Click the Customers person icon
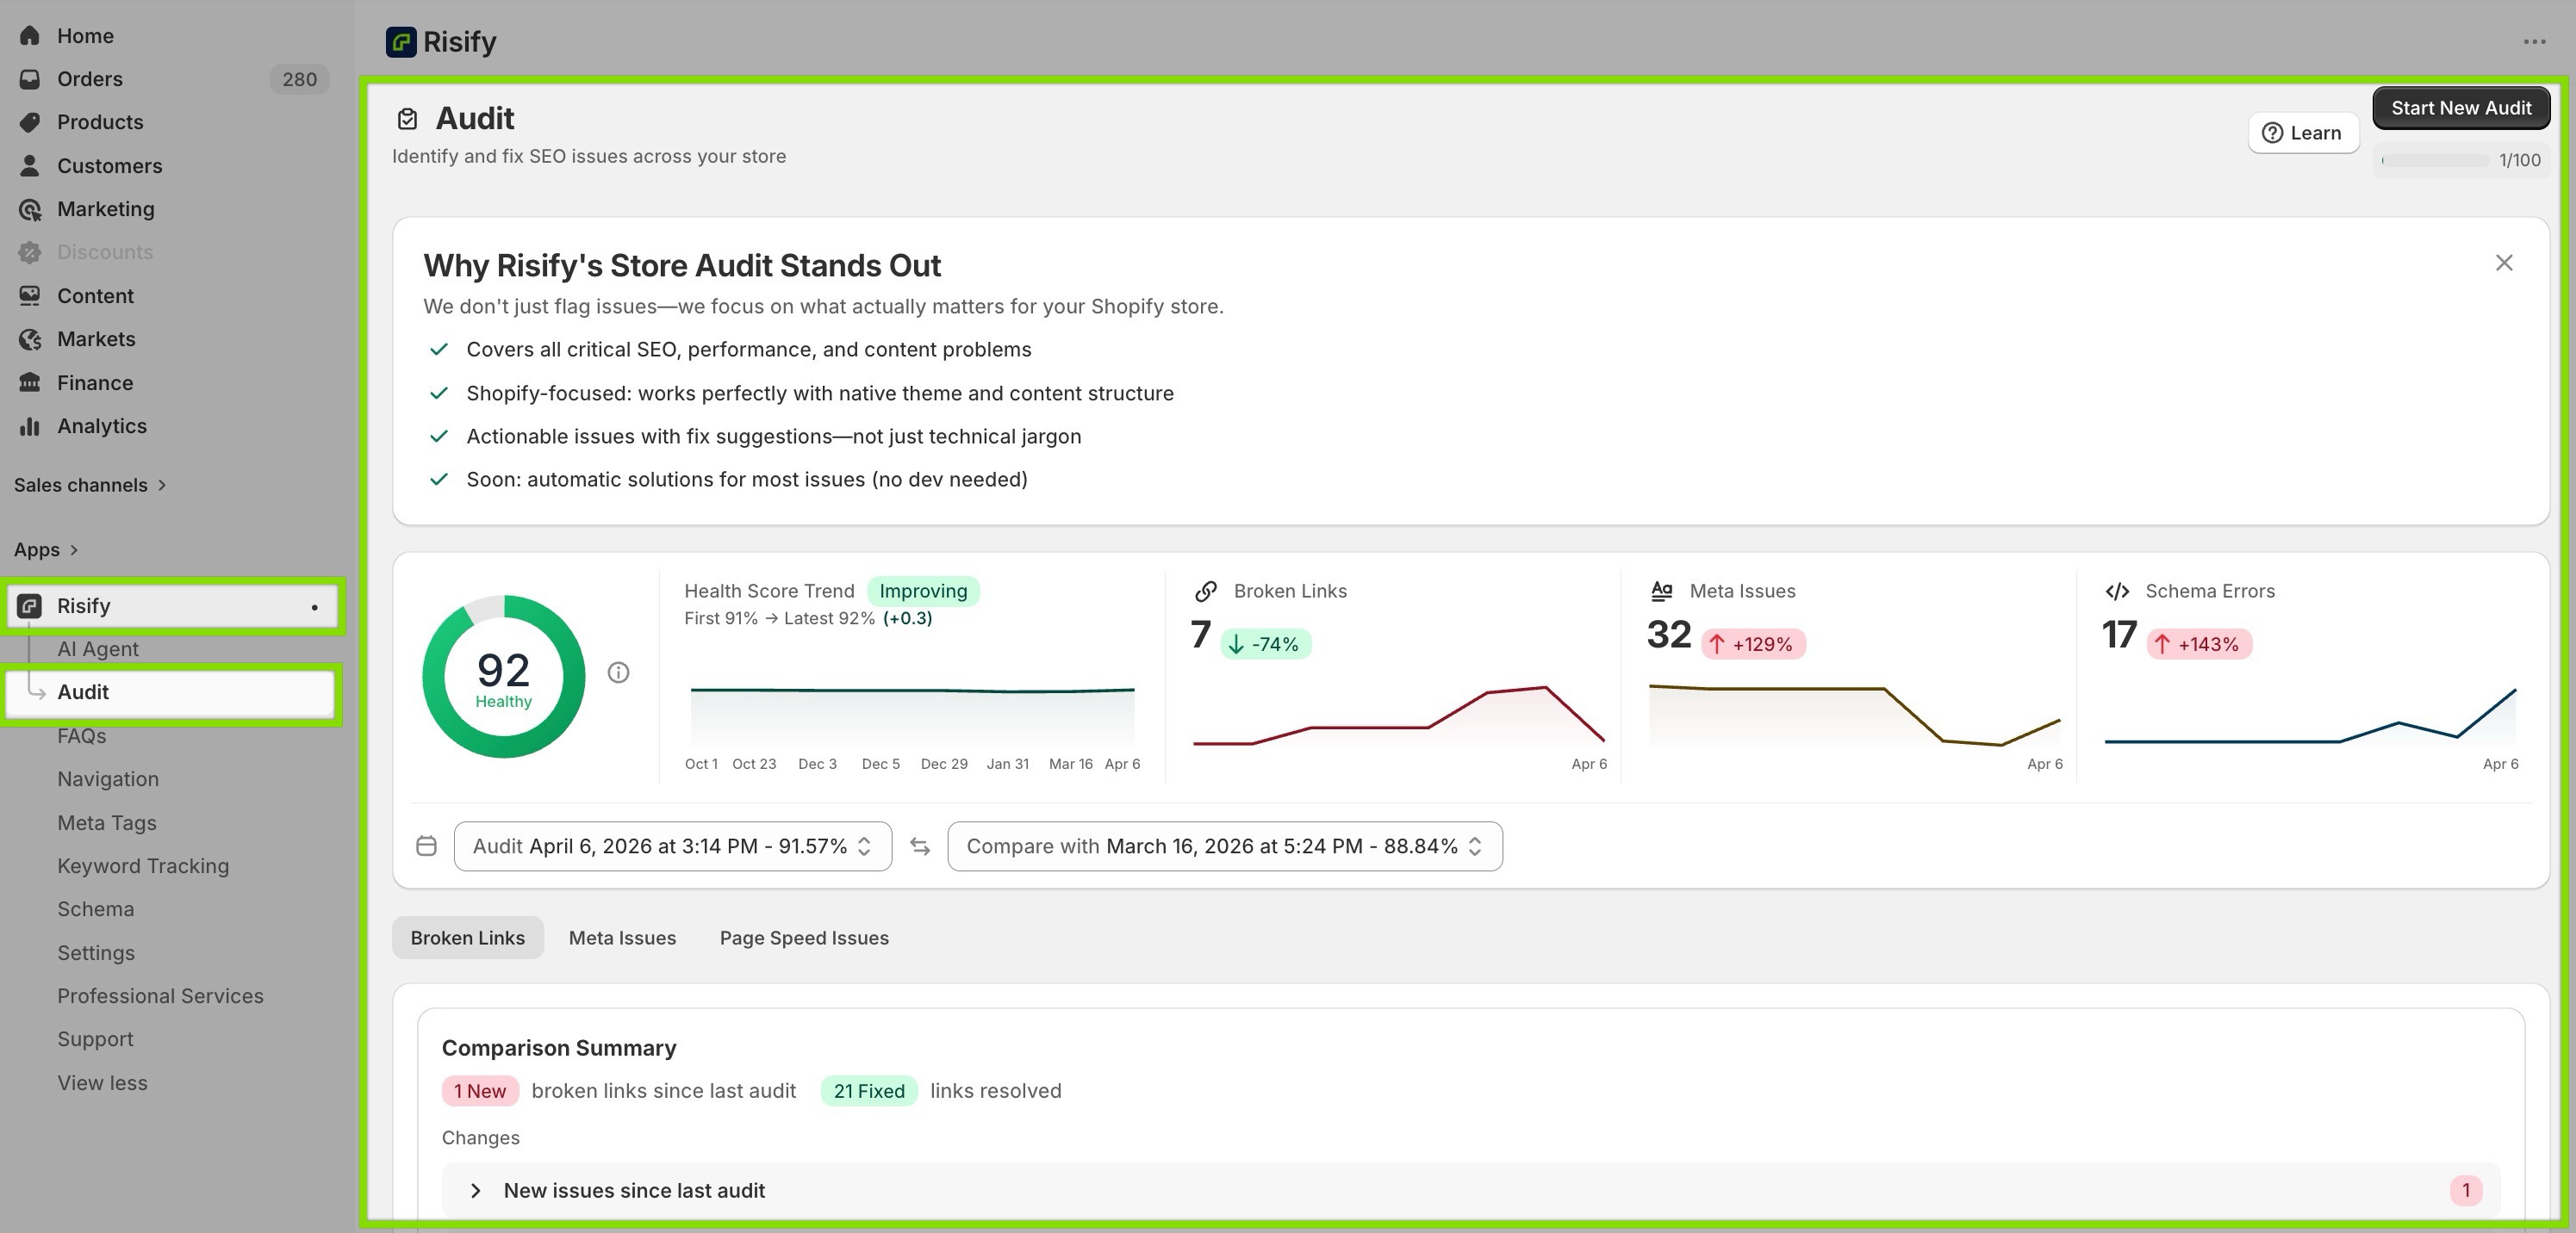This screenshot has height=1233, width=2576. pos(30,166)
